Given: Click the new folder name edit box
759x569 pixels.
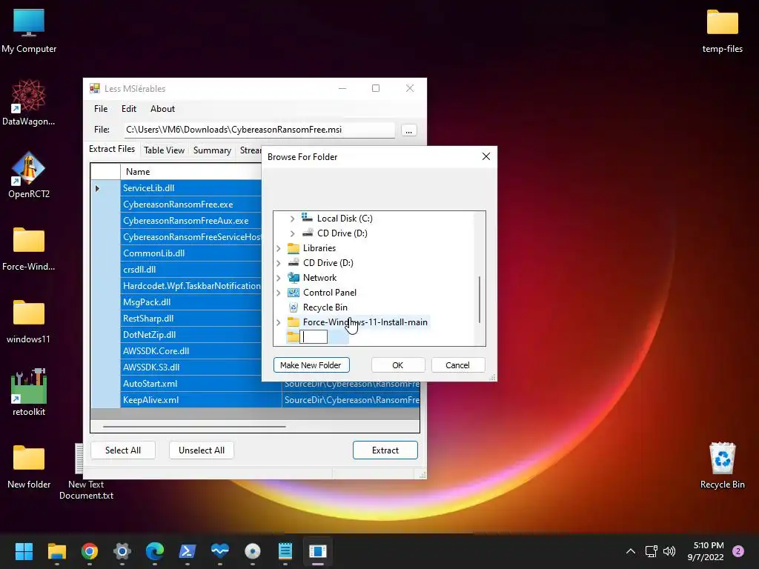Looking at the screenshot, I should pos(314,337).
